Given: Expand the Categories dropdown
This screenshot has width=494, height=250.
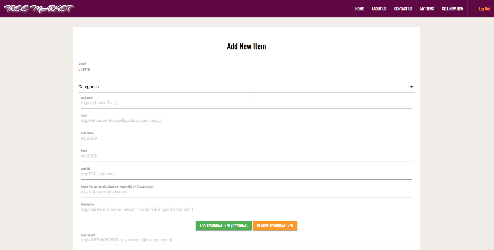Looking at the screenshot, I should 246,87.
